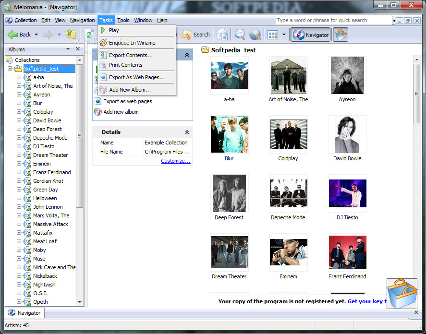Select the Collections root tree item
The height and width of the screenshot is (334, 426).
click(27, 60)
